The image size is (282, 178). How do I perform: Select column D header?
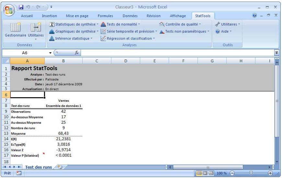[x=125, y=61]
